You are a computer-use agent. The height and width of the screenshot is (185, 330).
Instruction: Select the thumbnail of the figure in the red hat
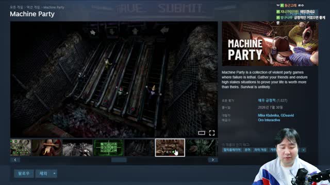47,147
